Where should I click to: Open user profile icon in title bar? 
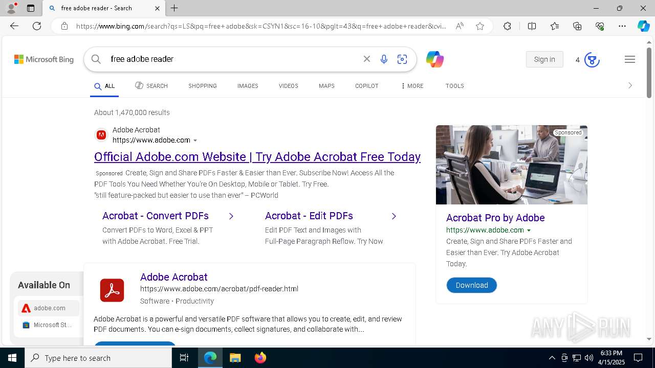pyautogui.click(x=11, y=8)
